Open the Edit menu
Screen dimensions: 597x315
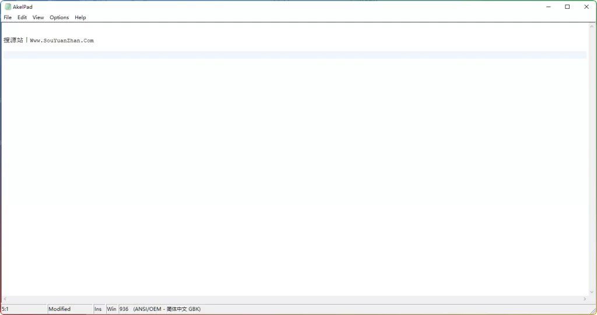22,17
